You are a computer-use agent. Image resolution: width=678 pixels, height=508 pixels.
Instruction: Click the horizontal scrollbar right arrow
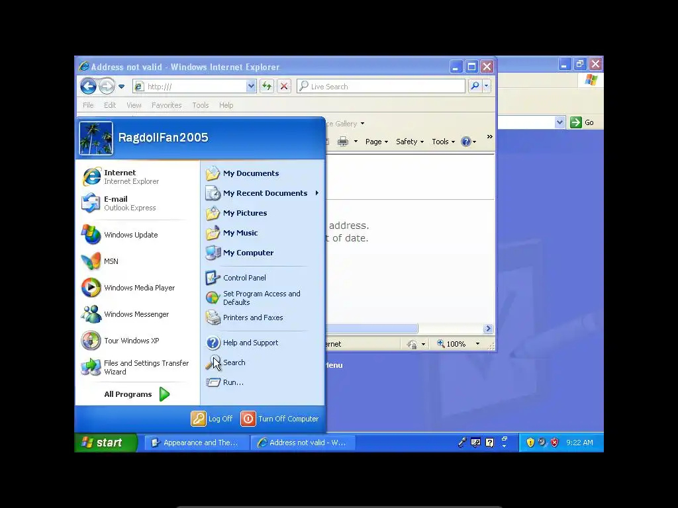click(x=488, y=329)
